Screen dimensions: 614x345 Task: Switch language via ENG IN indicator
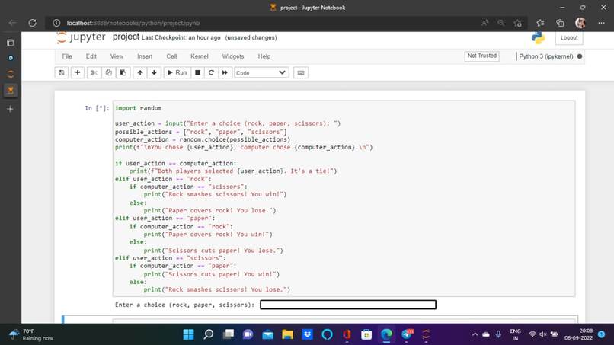pyautogui.click(x=515, y=334)
